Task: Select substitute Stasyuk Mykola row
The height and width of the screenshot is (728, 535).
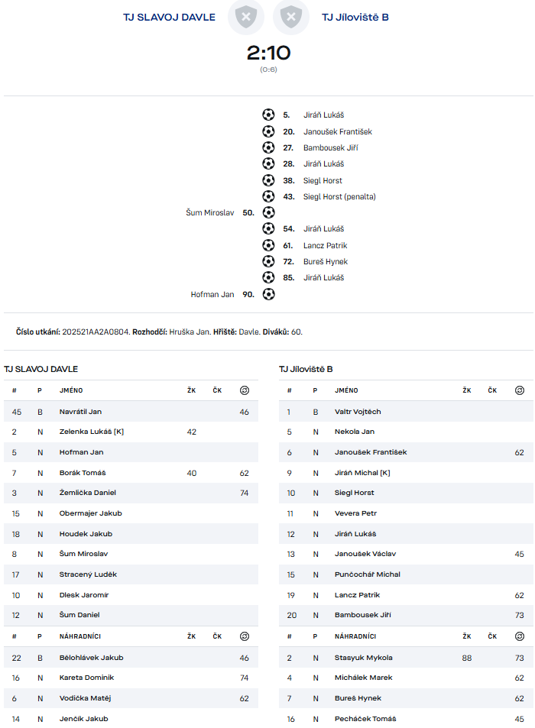Action: (x=363, y=658)
